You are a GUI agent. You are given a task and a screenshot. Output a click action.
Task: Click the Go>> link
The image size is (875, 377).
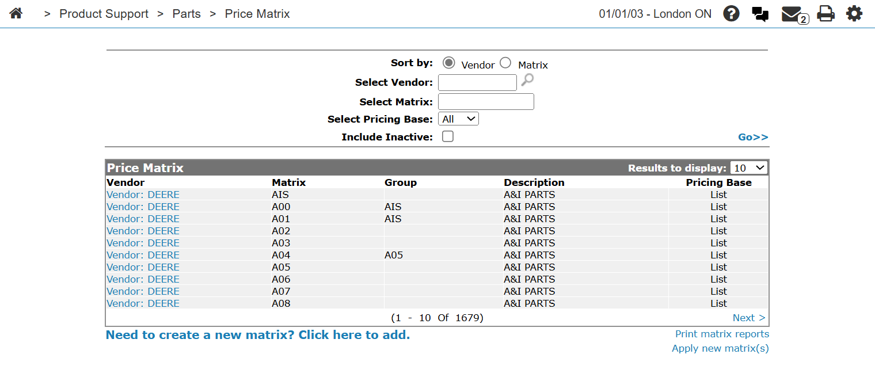click(753, 137)
